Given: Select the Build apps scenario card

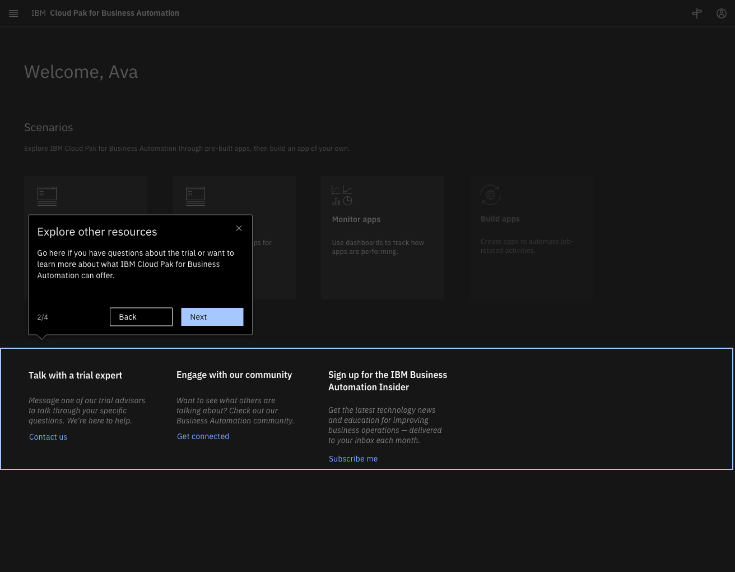Looking at the screenshot, I should pos(532,238).
